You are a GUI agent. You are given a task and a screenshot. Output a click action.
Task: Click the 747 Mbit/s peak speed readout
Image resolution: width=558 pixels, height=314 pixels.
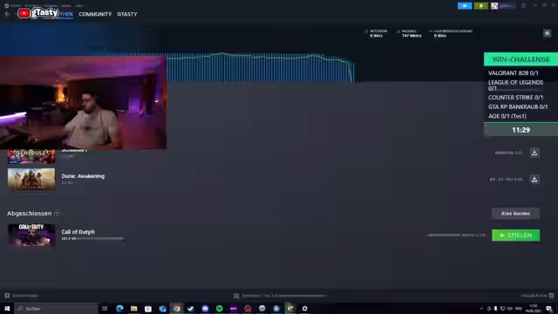[x=412, y=36]
